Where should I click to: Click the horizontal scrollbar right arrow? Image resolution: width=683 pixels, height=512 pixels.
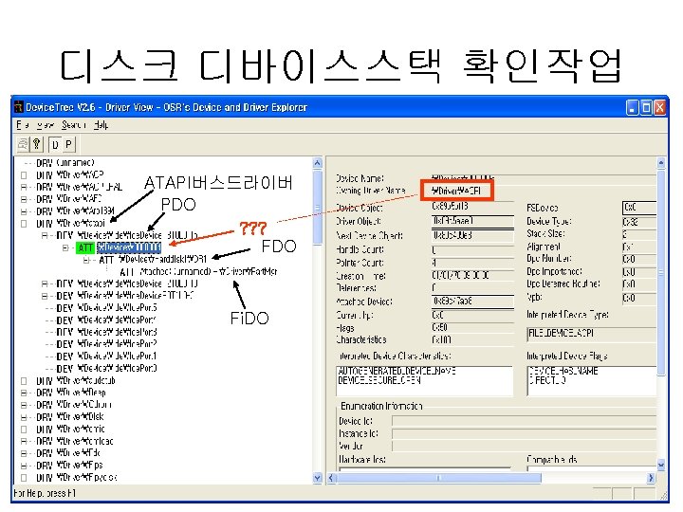tap(651, 478)
